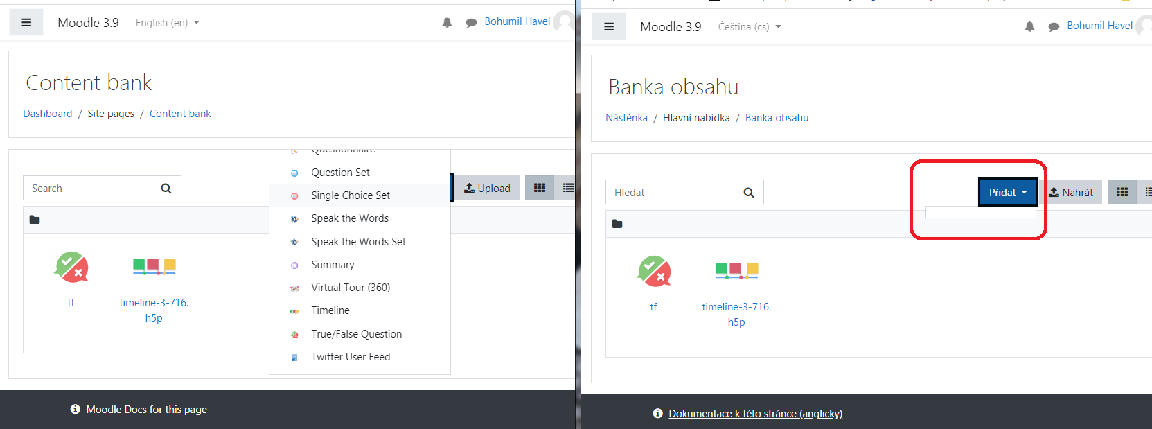
Task: Click the folder icon in Czech content bank
Action: point(617,224)
